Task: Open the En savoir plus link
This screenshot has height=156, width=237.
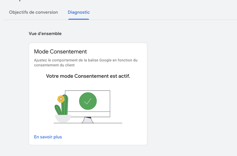Action: (48, 137)
